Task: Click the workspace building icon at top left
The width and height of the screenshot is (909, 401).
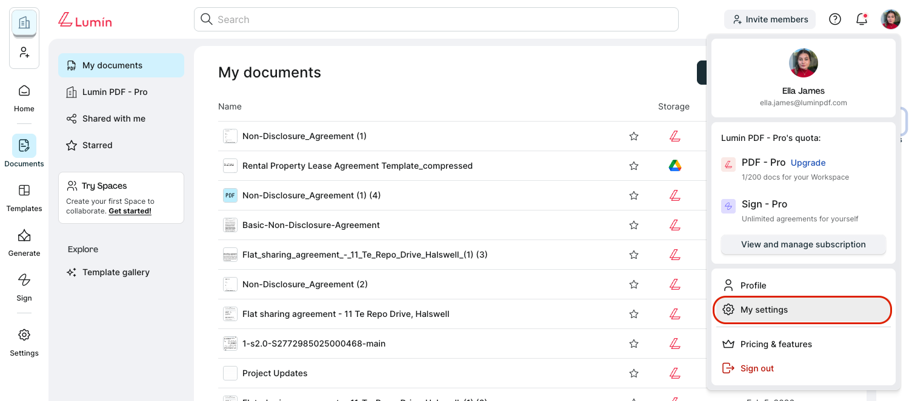Action: coord(24,23)
